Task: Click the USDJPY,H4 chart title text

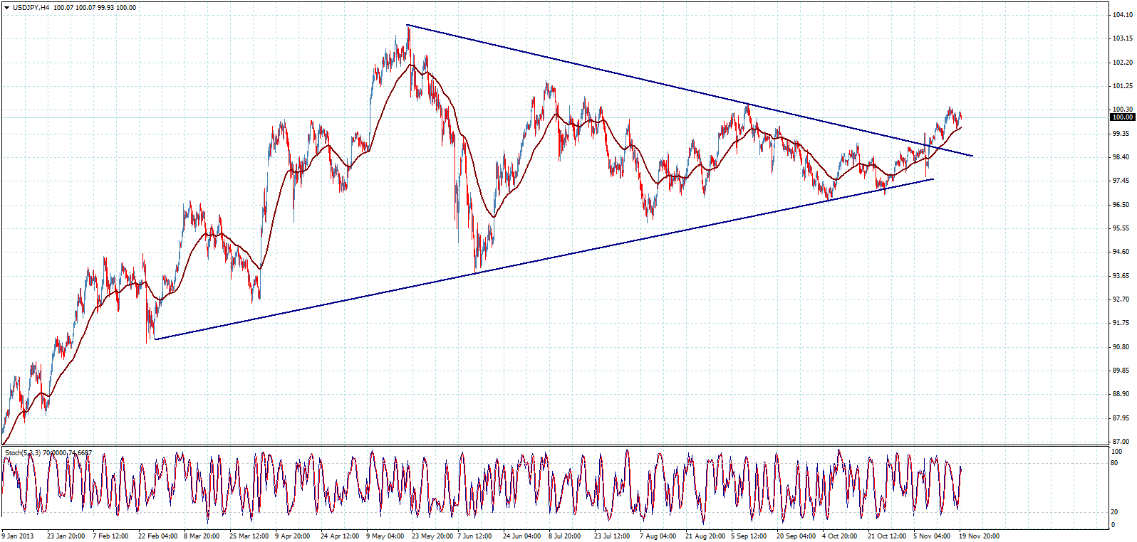Action: (x=31, y=7)
